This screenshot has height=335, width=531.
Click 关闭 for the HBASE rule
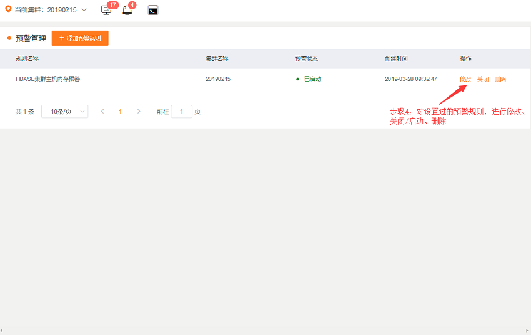pos(482,79)
